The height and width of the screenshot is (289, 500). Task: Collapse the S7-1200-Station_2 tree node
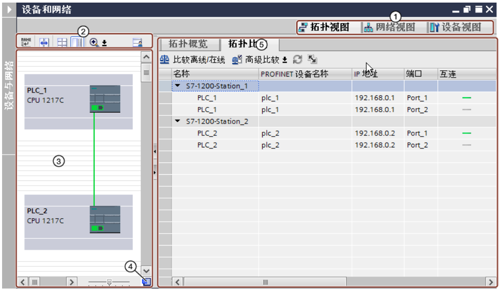(178, 121)
